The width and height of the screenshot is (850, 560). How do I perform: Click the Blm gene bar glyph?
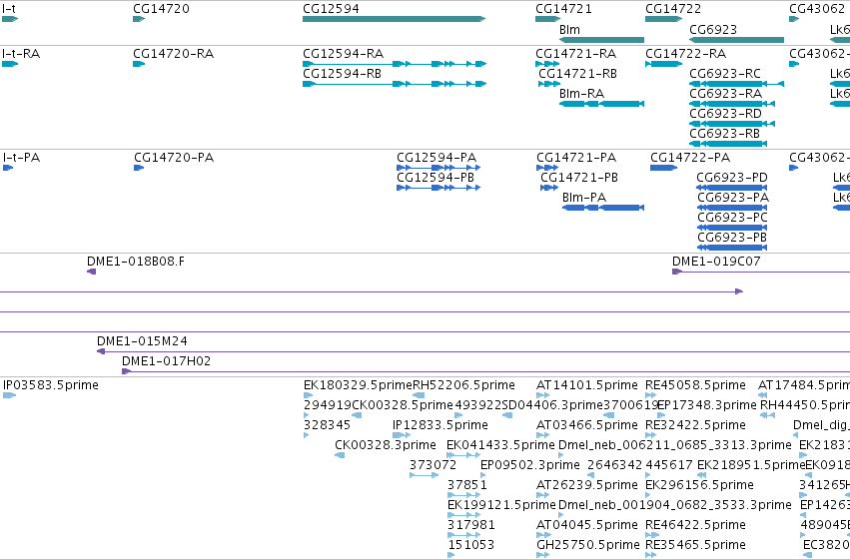(x=601, y=40)
